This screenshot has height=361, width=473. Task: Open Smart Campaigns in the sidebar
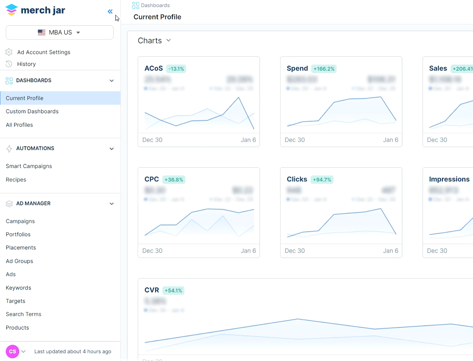[29, 166]
